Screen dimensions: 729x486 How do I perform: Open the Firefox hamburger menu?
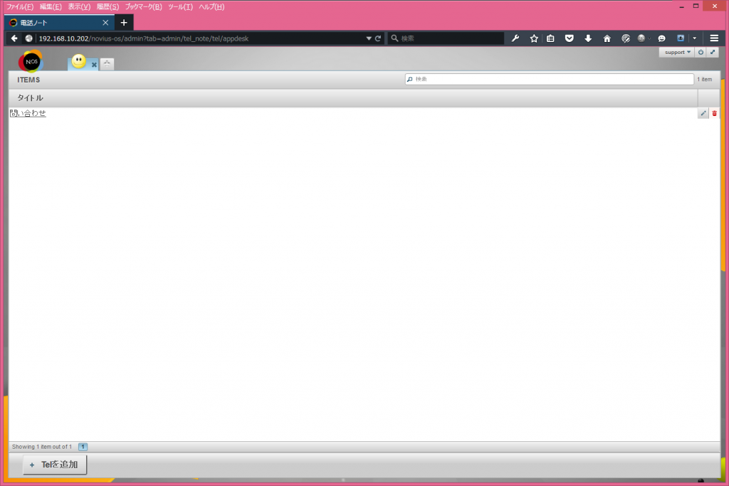(714, 38)
